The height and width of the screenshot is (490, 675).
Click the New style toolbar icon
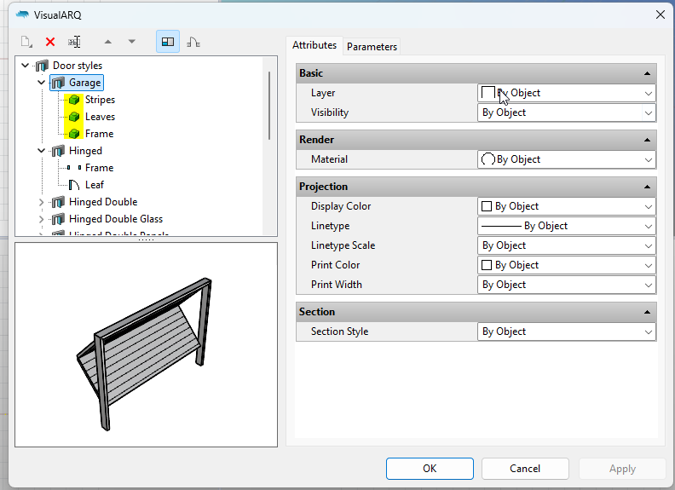pyautogui.click(x=26, y=42)
